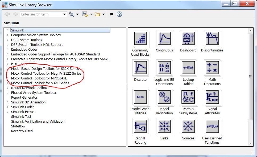Viewport: 257px width, 157px height.
Task: Maximize the Simulink Library Browser window
Action: pyautogui.click(x=235, y=3)
